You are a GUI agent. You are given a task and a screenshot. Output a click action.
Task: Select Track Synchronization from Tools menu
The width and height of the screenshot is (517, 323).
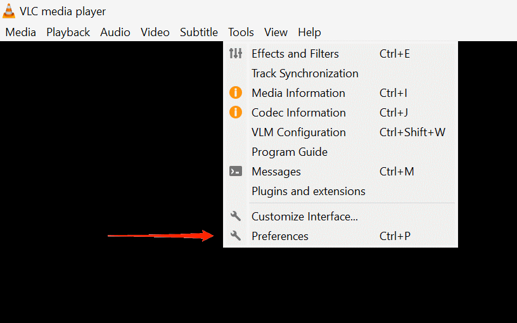305,73
